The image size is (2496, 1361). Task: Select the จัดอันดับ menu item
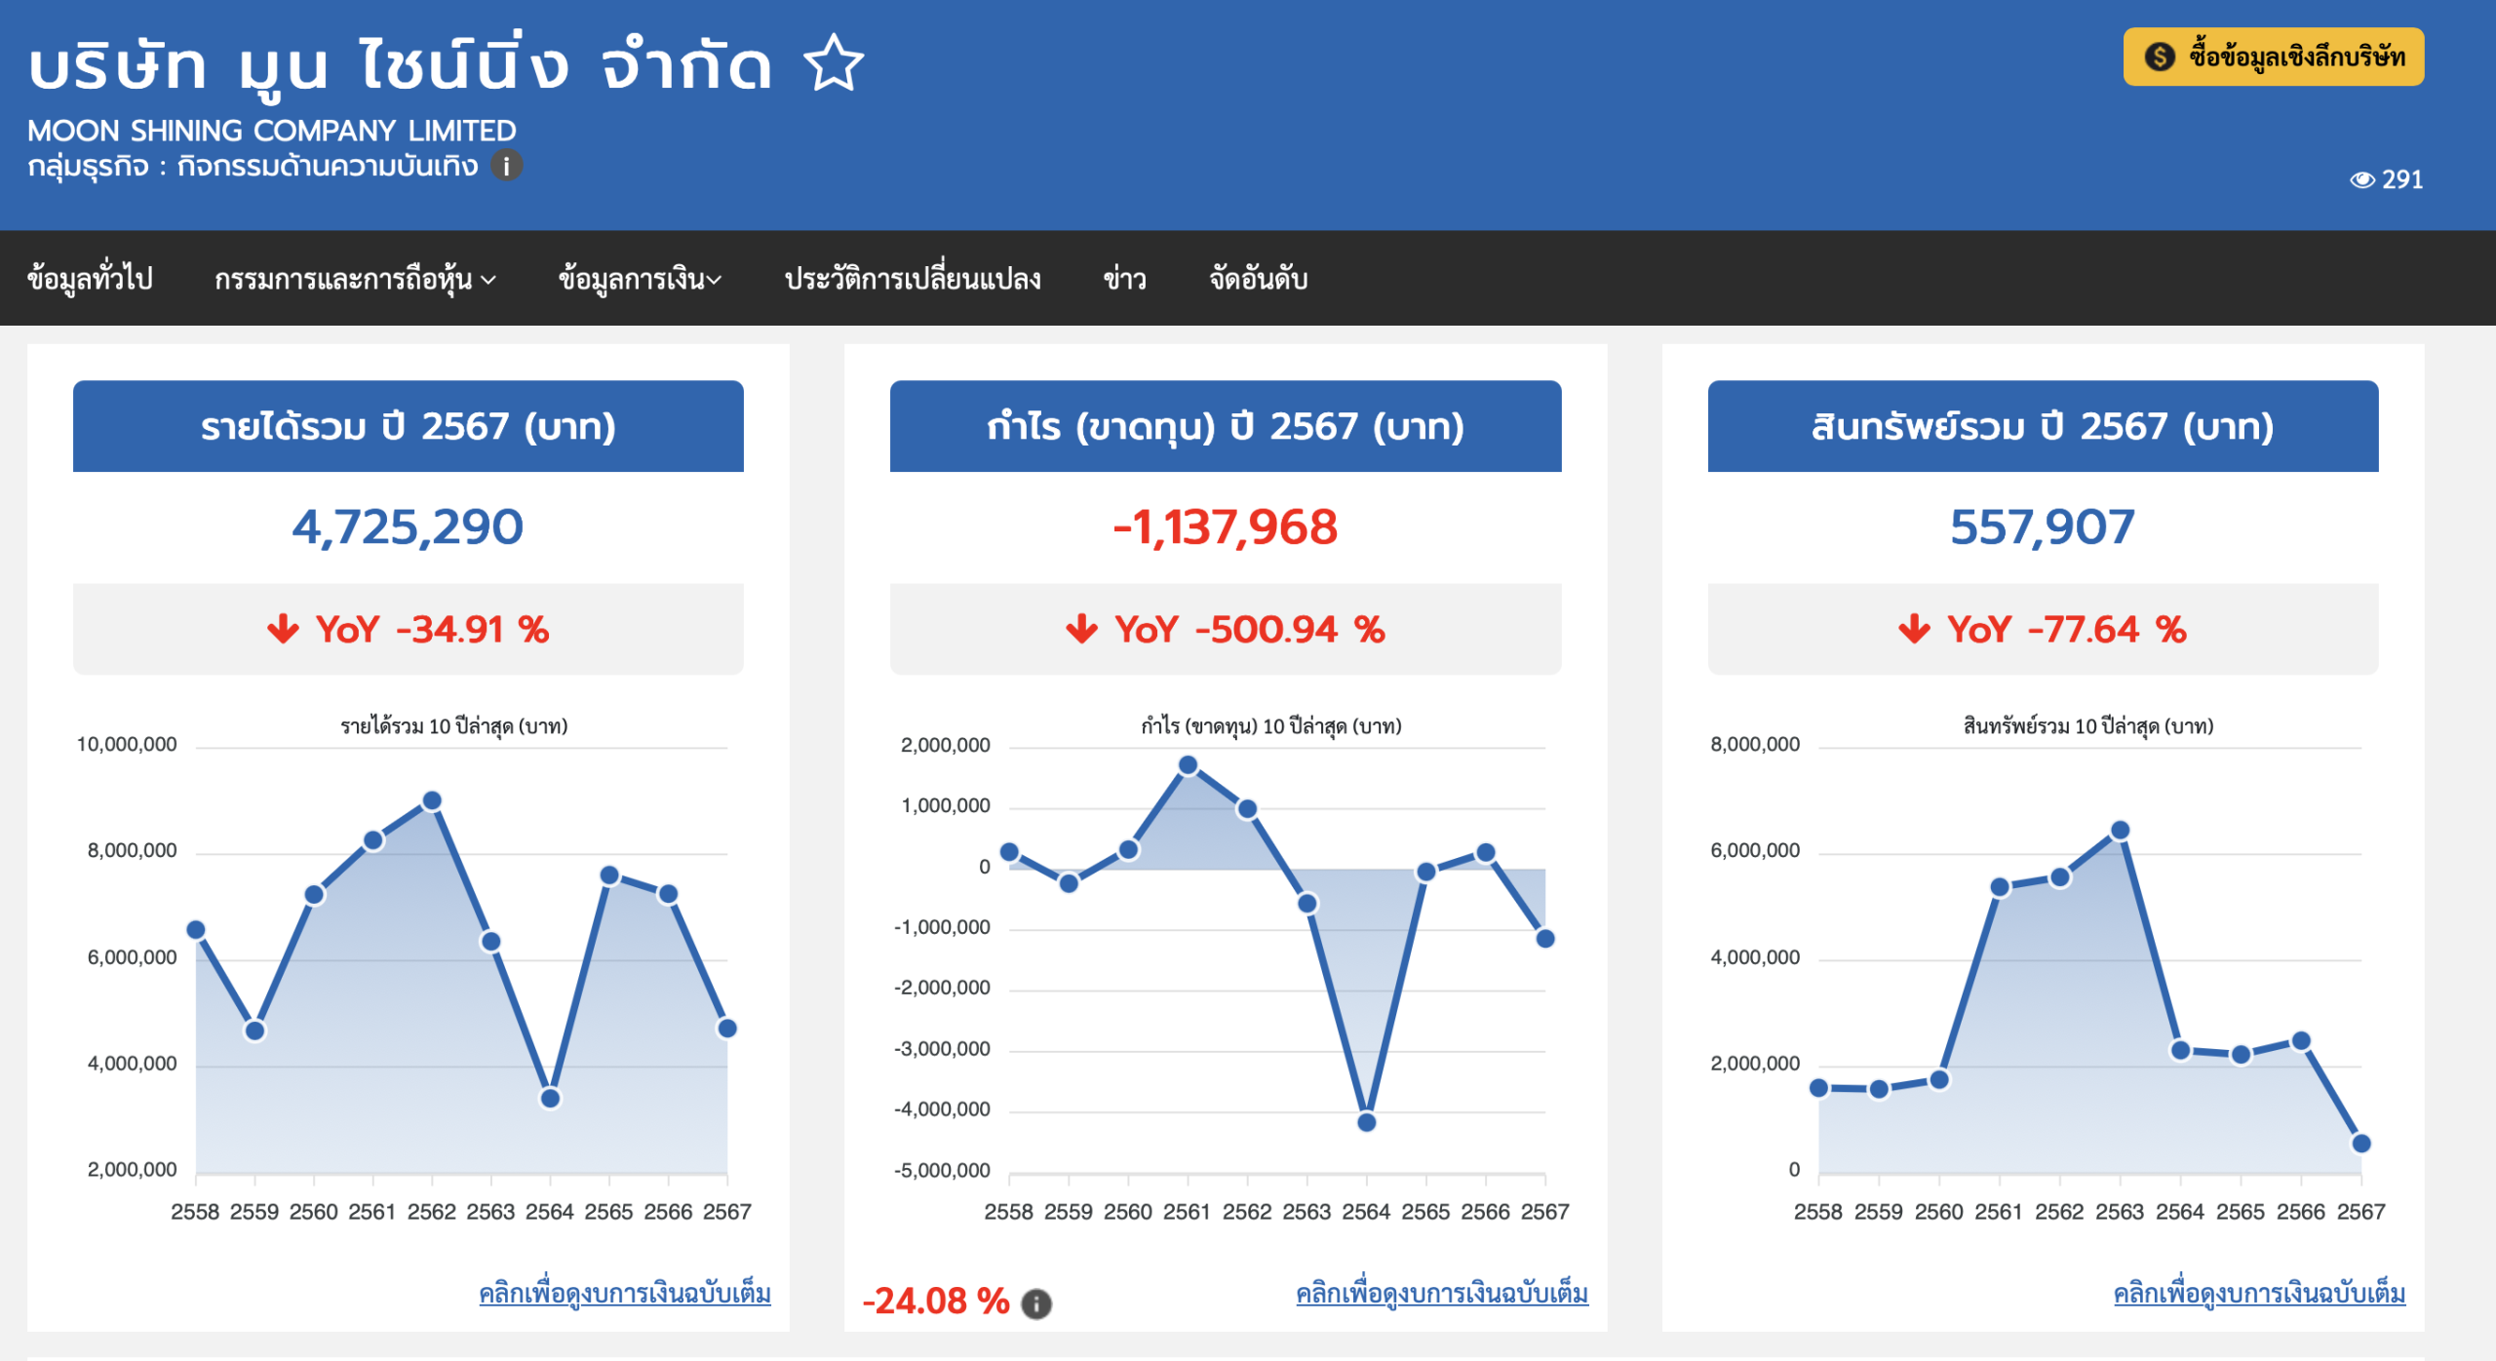click(x=1258, y=280)
